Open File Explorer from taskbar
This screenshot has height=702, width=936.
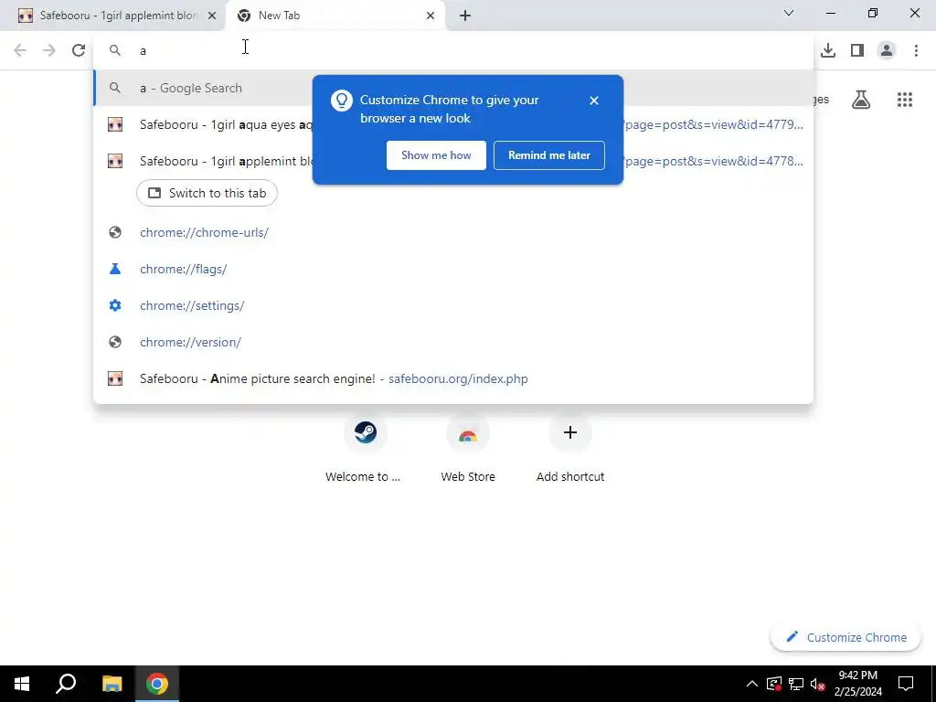point(112,684)
